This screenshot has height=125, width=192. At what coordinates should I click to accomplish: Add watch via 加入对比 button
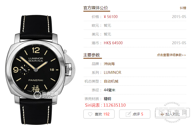click(170, 114)
